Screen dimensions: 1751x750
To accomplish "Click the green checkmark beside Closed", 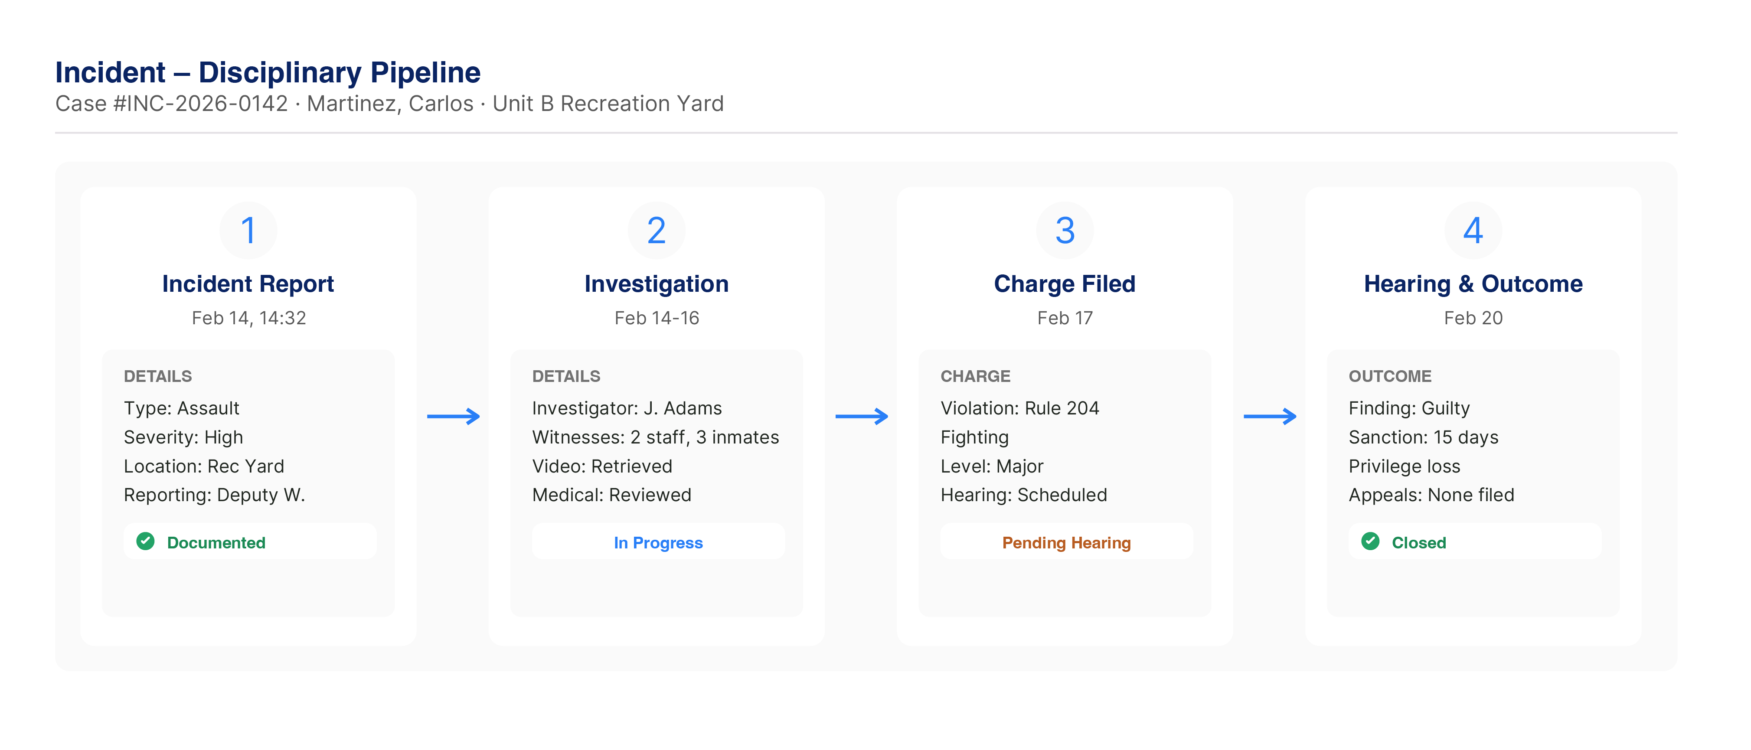I will (1370, 541).
